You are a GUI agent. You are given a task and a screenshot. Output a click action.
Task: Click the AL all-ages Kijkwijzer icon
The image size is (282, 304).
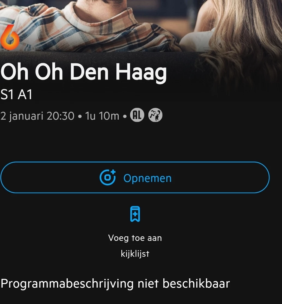point(137,115)
